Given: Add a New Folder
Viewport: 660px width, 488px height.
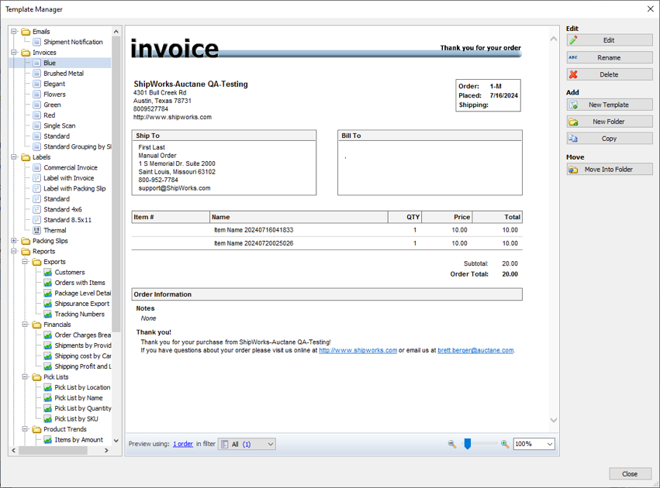Looking at the screenshot, I should 609,122.
